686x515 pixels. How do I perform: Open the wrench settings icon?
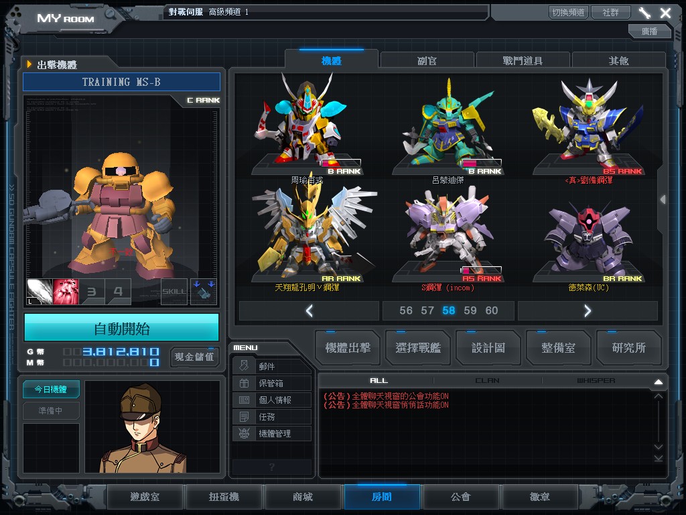644,13
